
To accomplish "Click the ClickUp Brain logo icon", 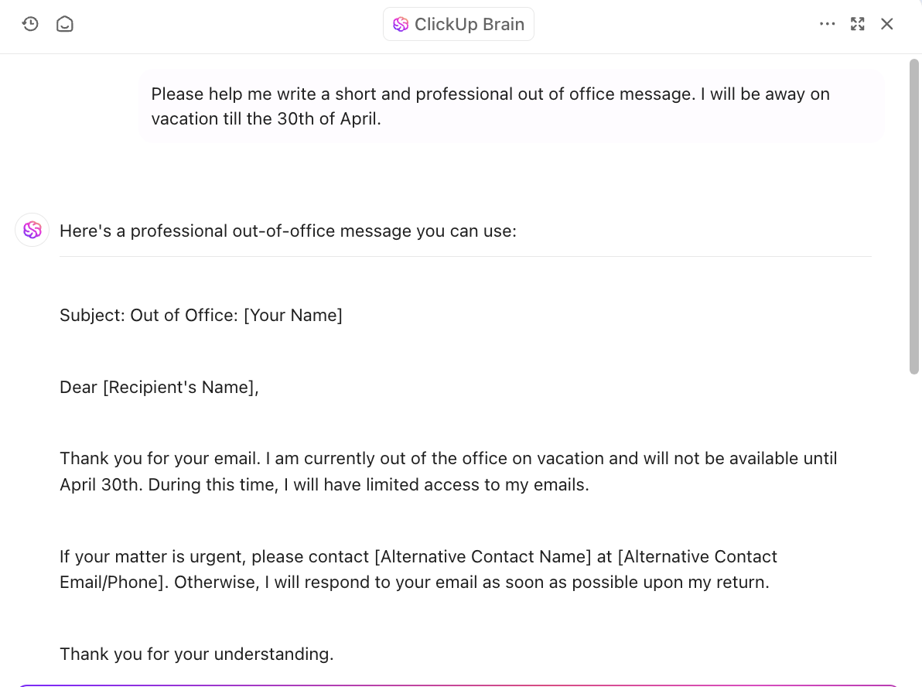I will [x=401, y=24].
